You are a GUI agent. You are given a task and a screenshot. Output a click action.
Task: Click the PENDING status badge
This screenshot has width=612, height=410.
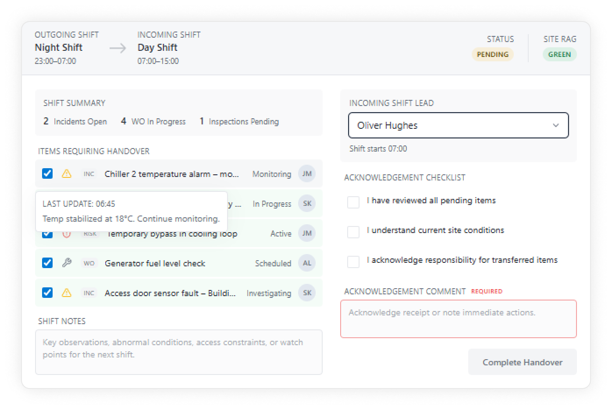[492, 55]
